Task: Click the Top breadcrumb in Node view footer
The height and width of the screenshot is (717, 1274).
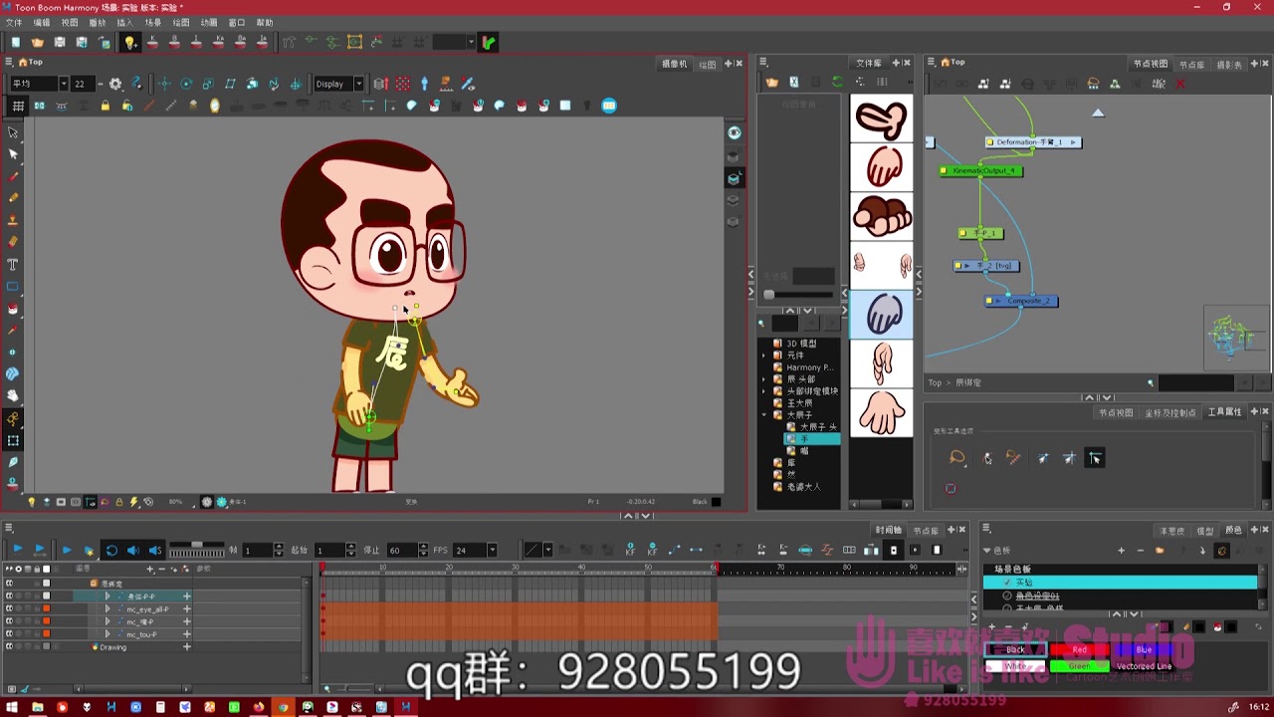Action: click(x=935, y=382)
